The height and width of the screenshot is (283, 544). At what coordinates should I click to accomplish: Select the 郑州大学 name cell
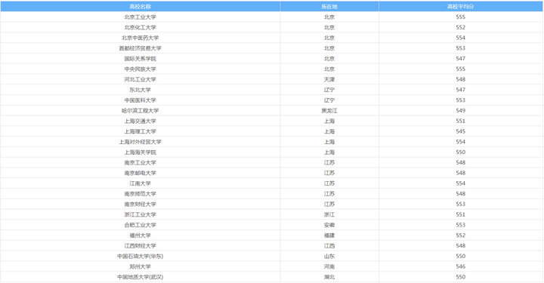141,266
